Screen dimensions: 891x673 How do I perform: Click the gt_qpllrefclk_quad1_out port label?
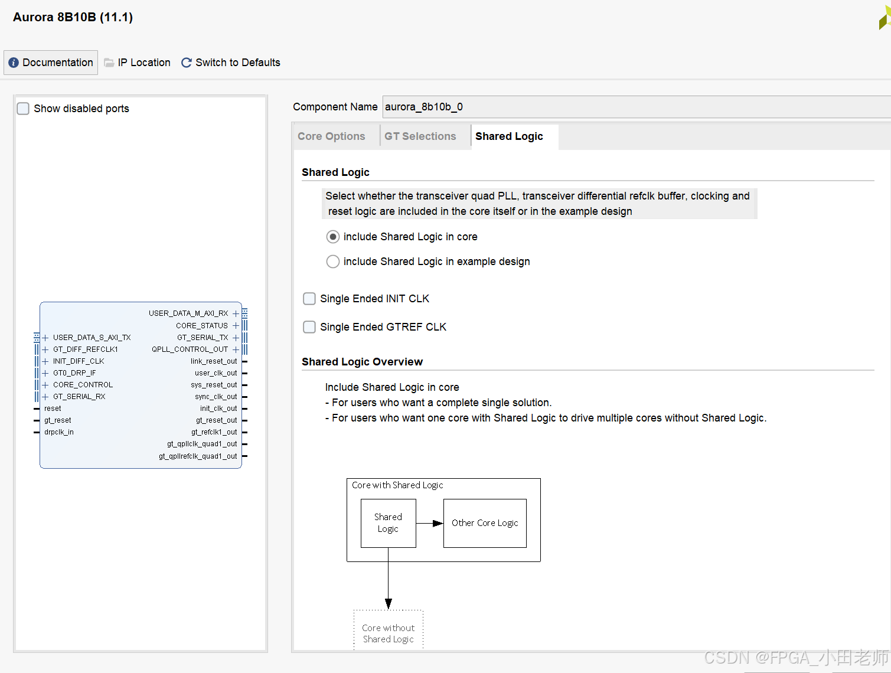click(x=198, y=456)
